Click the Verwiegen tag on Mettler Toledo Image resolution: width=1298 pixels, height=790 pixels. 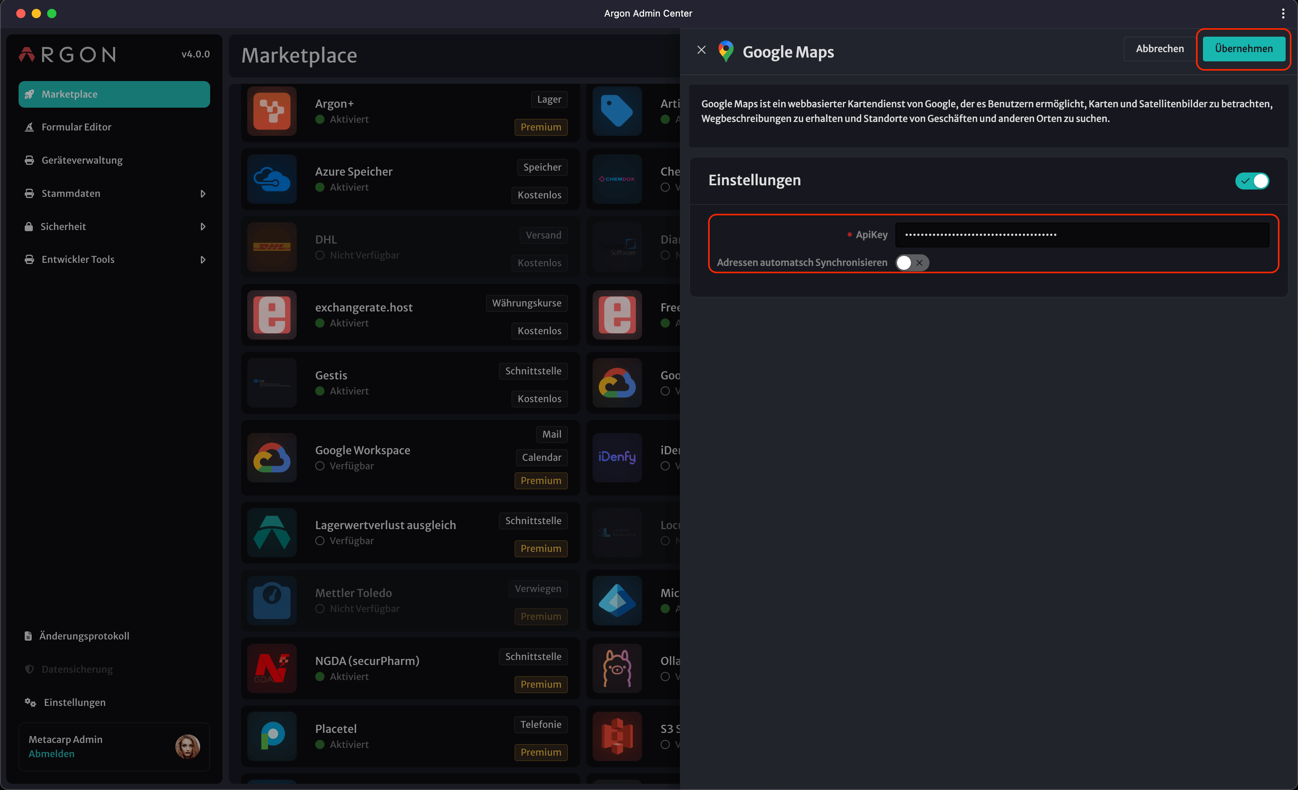coord(538,589)
